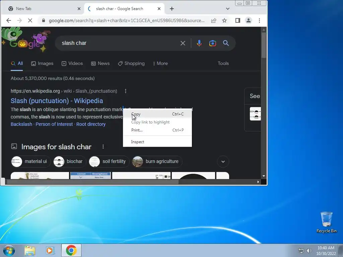Start voice search with microphone icon
Image resolution: width=343 pixels, height=257 pixels.
pyautogui.click(x=199, y=43)
